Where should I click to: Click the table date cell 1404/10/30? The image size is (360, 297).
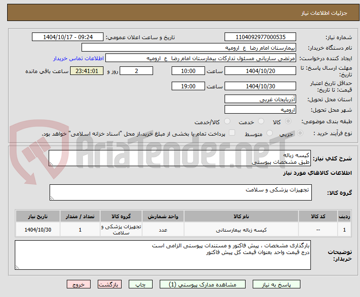click(38, 230)
